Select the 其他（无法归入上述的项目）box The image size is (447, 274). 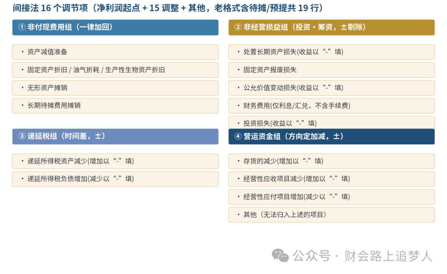[332, 215]
